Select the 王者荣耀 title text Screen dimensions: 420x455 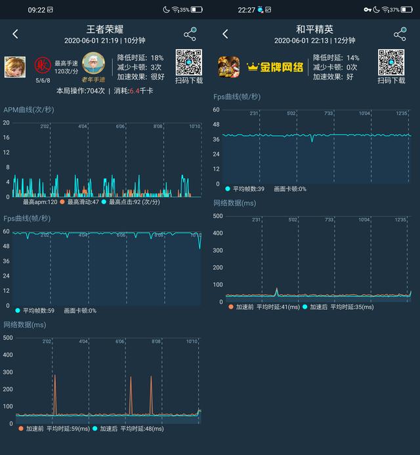coord(105,30)
